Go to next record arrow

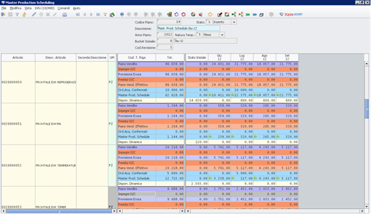point(92,14)
